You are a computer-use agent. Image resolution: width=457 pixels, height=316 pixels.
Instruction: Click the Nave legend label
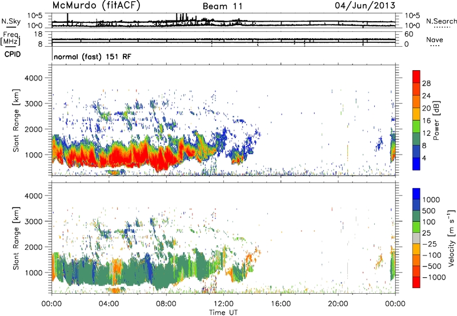coord(435,40)
